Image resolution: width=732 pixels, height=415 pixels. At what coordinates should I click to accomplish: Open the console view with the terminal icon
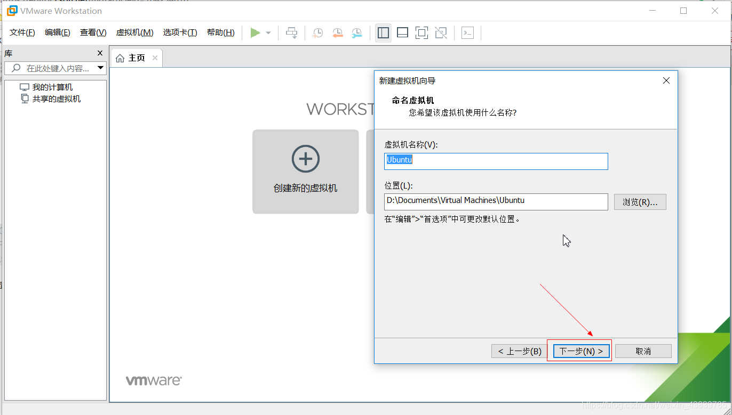point(467,32)
